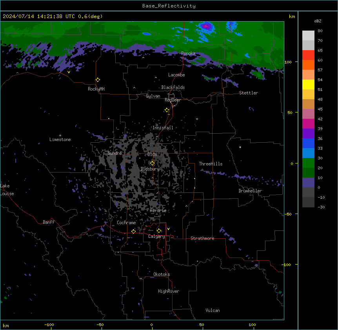Viewport: 338px width, 330px height.
Task: Click the dBZ legend heading
Action: point(318,21)
